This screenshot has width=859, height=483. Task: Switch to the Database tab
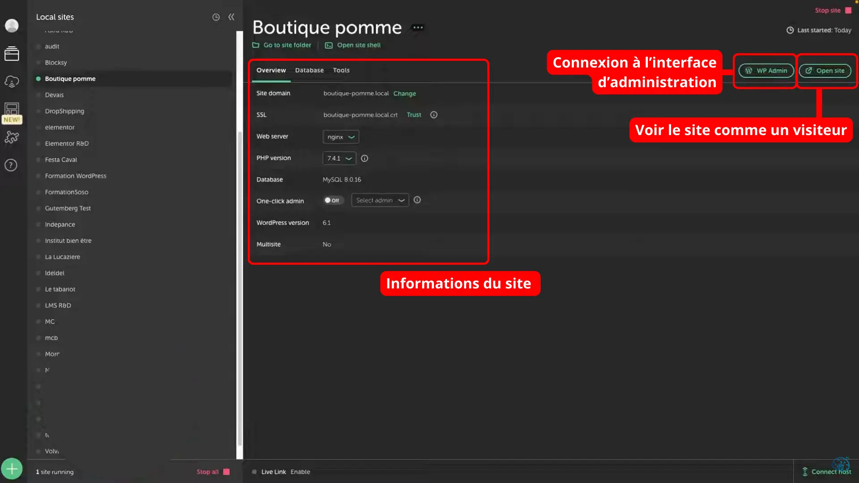[x=309, y=70]
